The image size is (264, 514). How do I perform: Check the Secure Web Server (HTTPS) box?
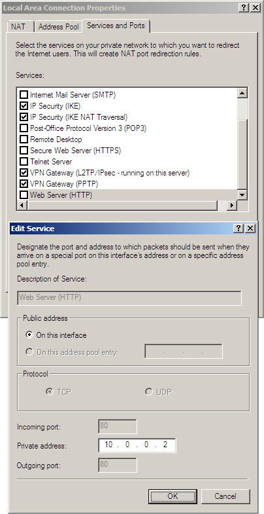point(24,151)
